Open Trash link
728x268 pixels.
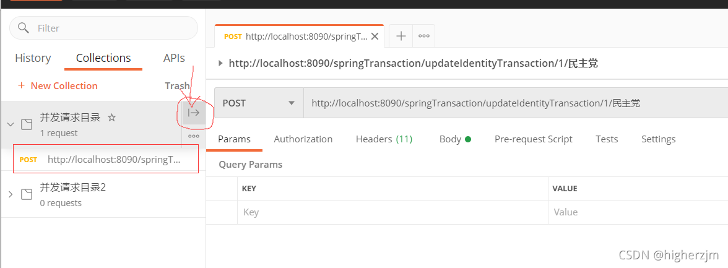pos(177,85)
